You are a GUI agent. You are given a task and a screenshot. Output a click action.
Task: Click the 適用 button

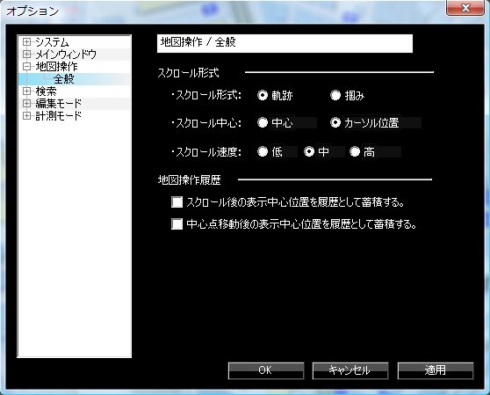click(436, 370)
